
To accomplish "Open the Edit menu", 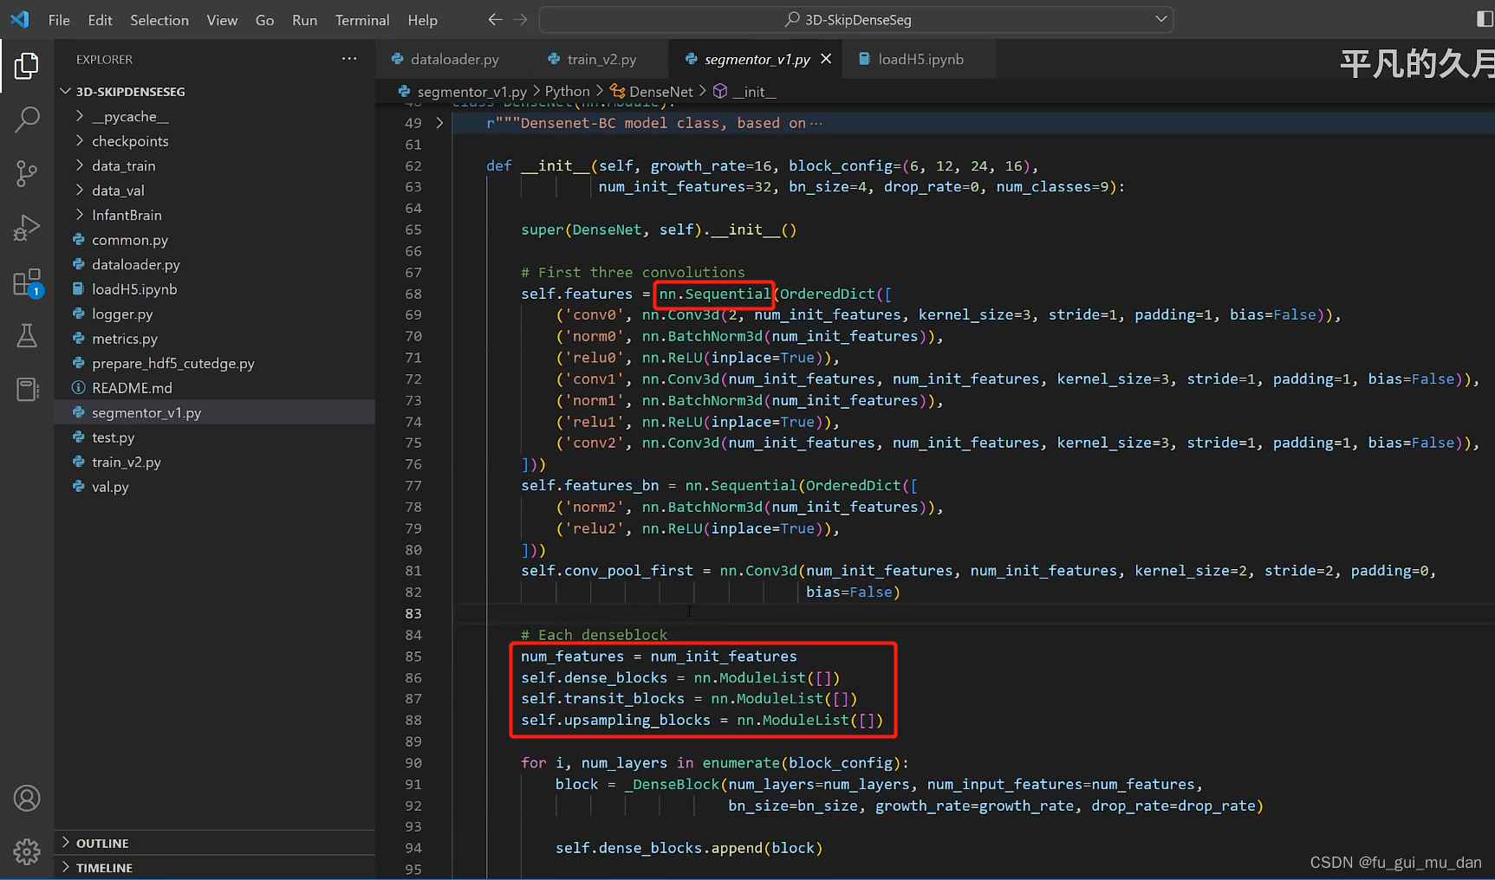I will click(101, 20).
